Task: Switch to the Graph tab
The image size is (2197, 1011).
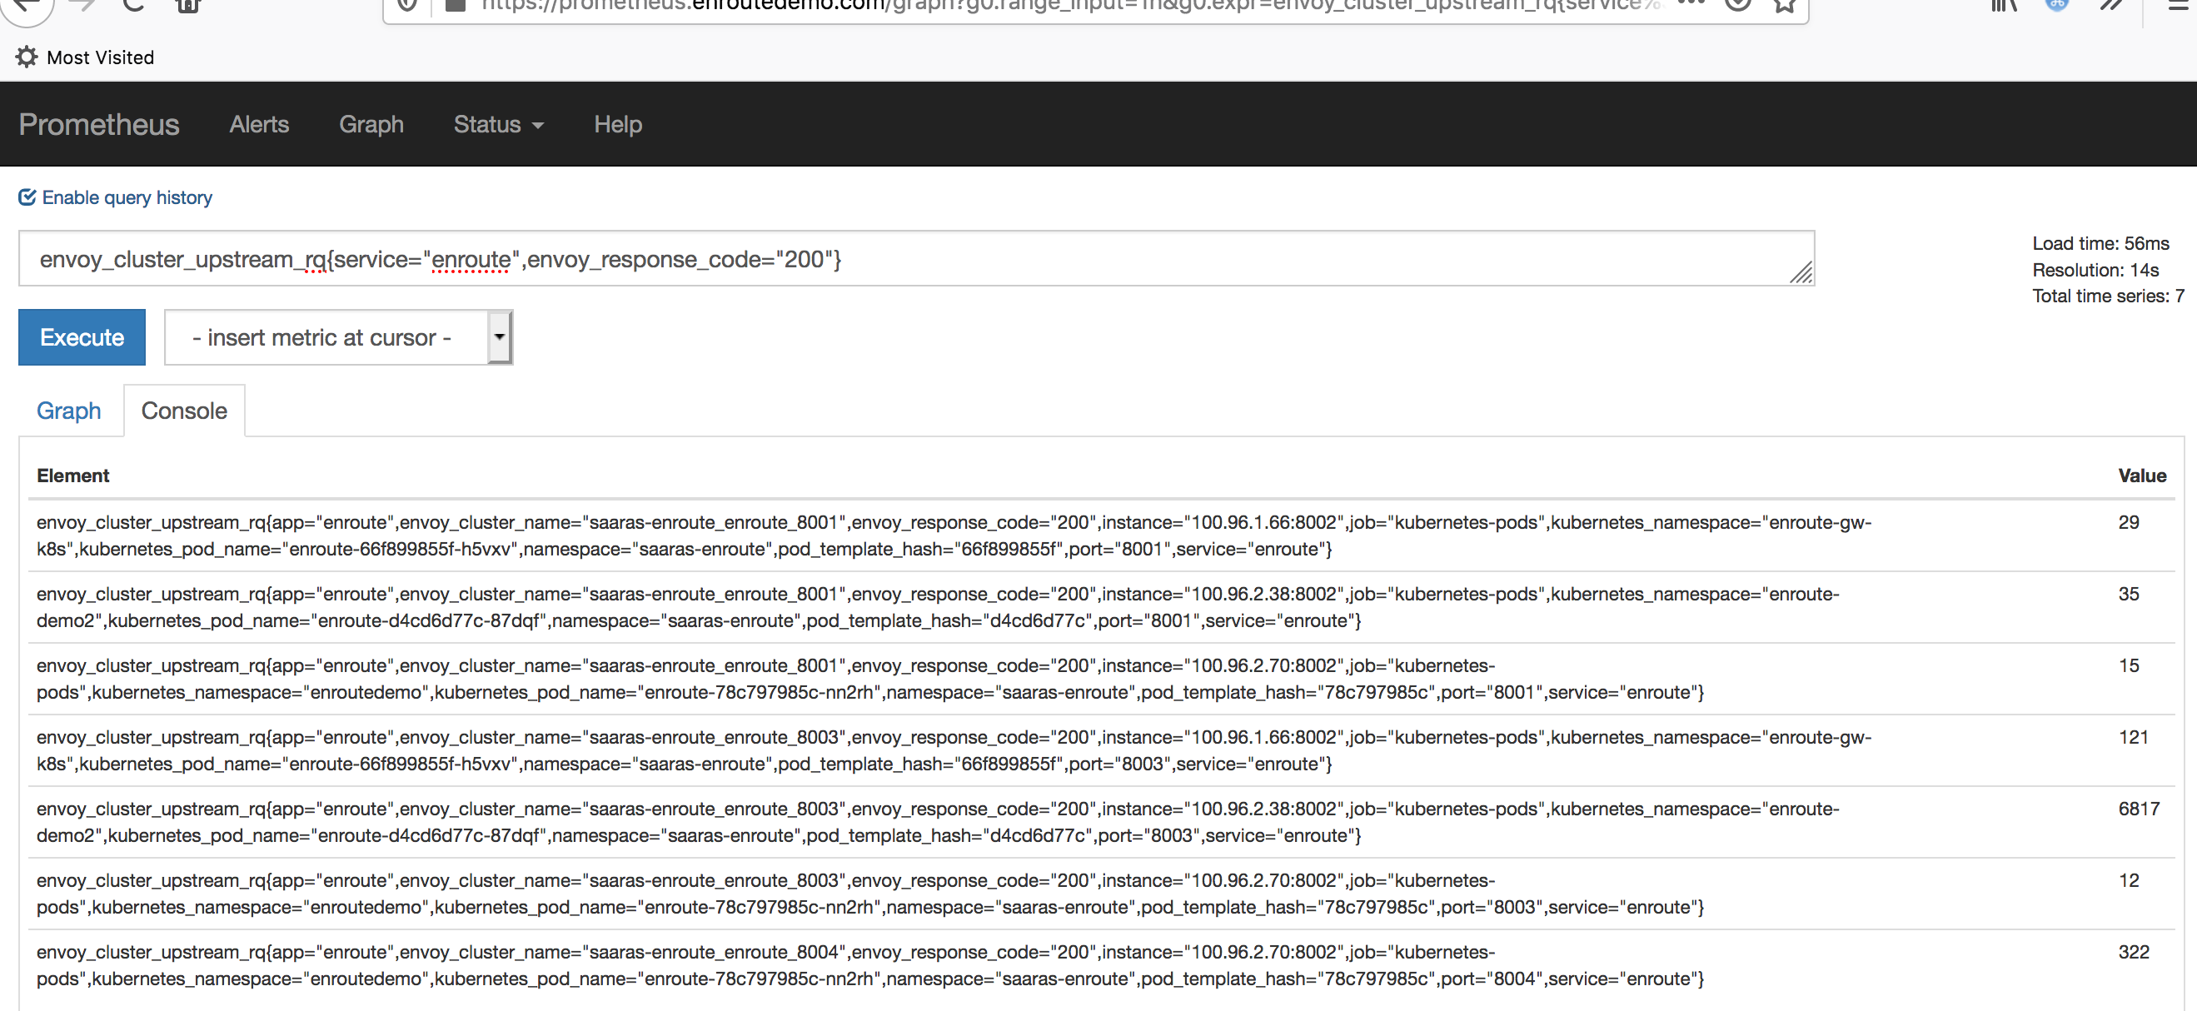Action: coord(68,411)
